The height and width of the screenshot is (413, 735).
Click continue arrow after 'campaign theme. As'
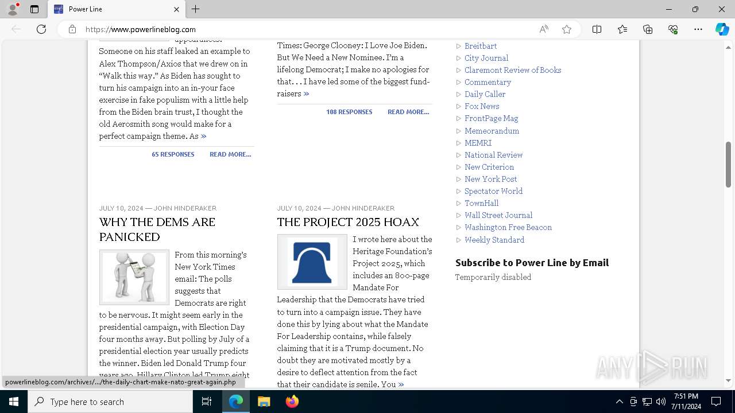click(x=203, y=137)
